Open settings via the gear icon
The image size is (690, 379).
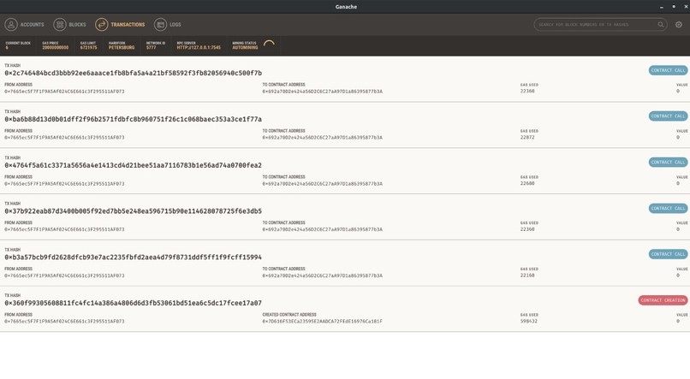point(679,25)
